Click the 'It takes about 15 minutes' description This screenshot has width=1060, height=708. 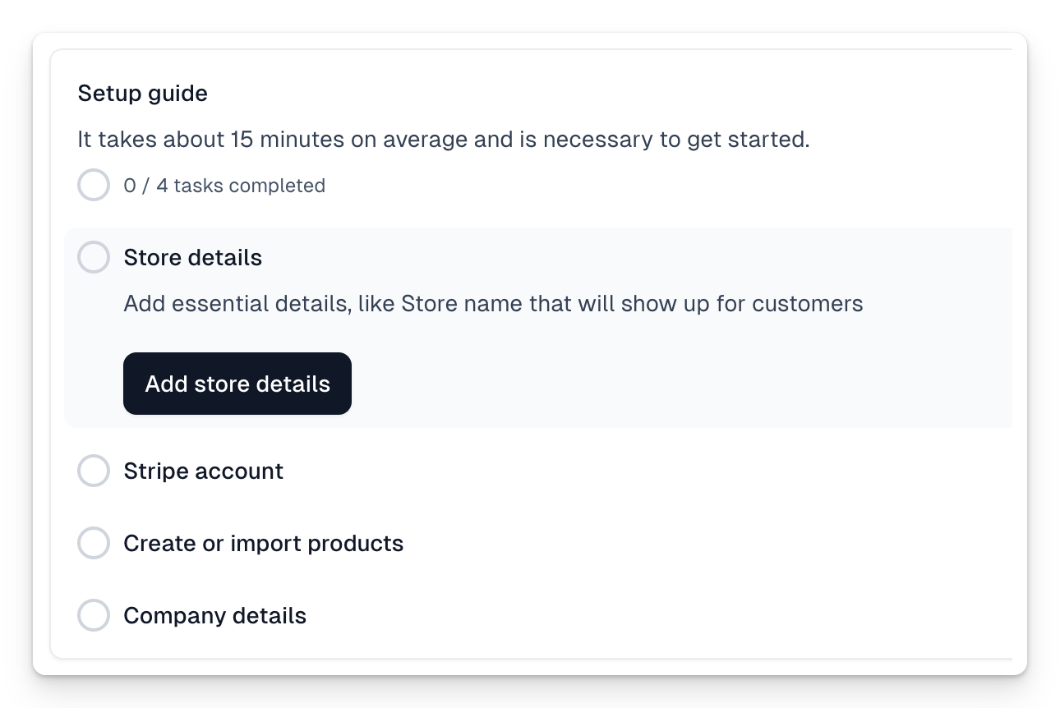click(x=444, y=140)
